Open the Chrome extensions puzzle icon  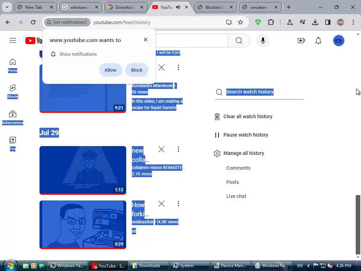[271, 22]
